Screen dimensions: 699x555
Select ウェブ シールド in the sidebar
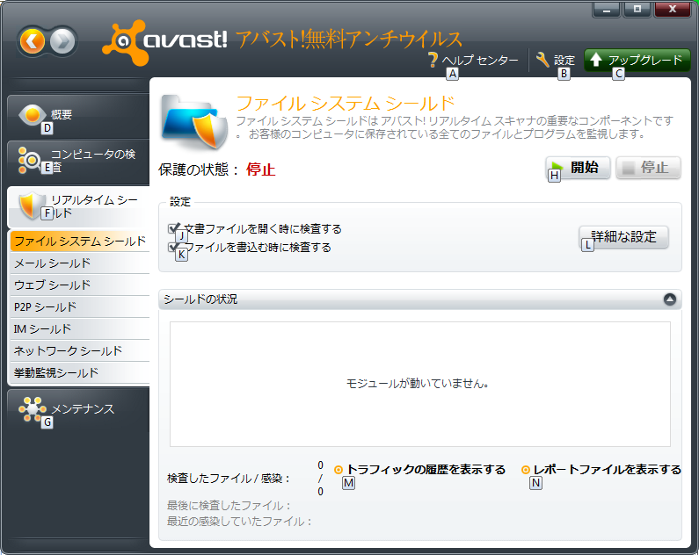[x=80, y=285]
